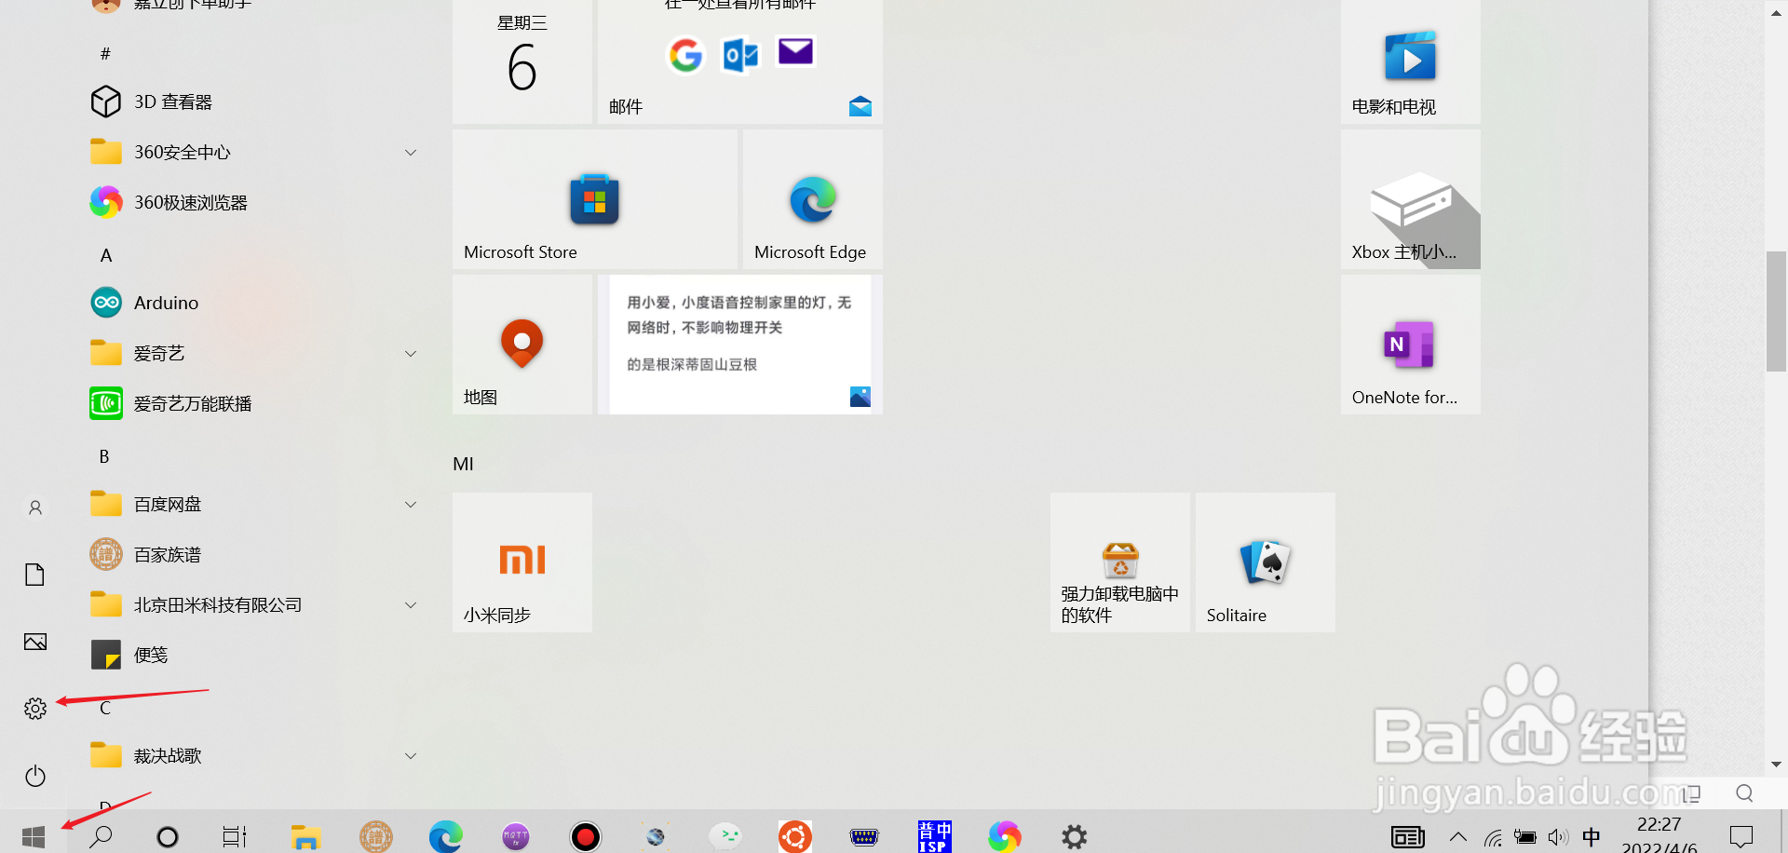Image resolution: width=1788 pixels, height=853 pixels.
Task: Launch Solitaire tile
Action: click(1266, 562)
